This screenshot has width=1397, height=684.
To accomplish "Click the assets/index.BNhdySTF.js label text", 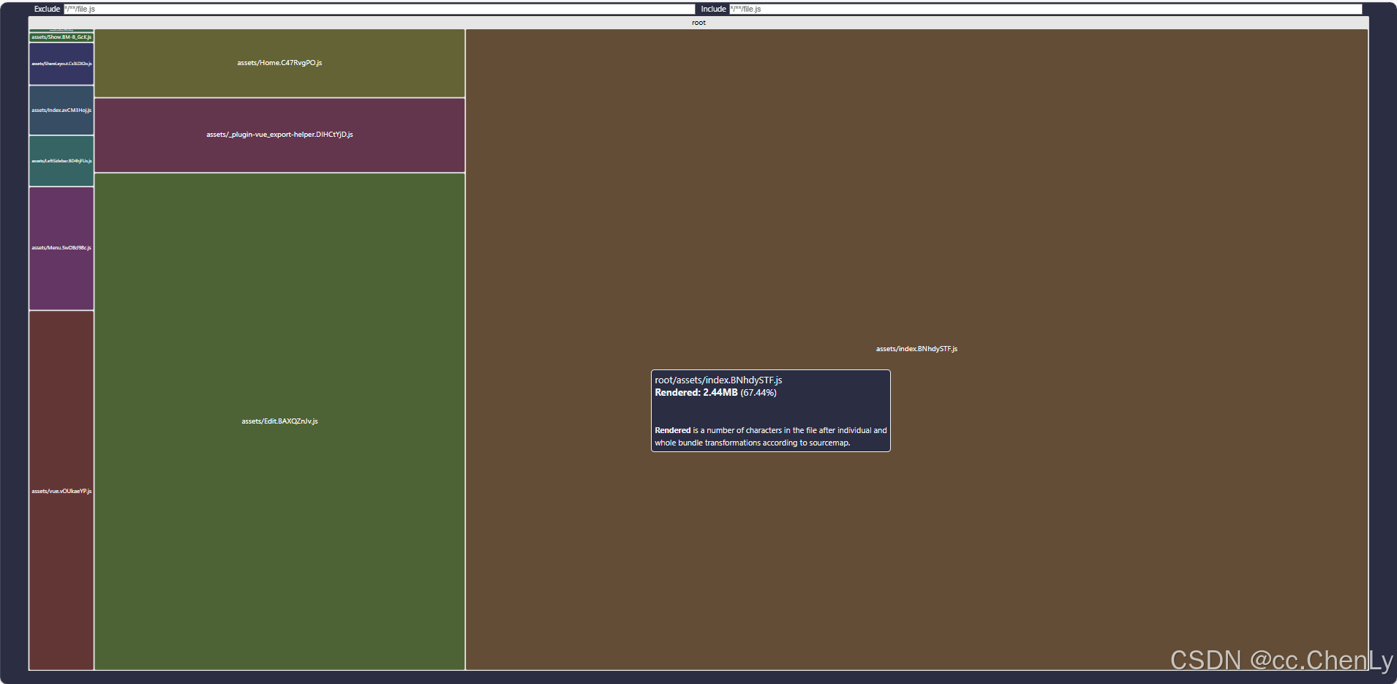I will [916, 349].
